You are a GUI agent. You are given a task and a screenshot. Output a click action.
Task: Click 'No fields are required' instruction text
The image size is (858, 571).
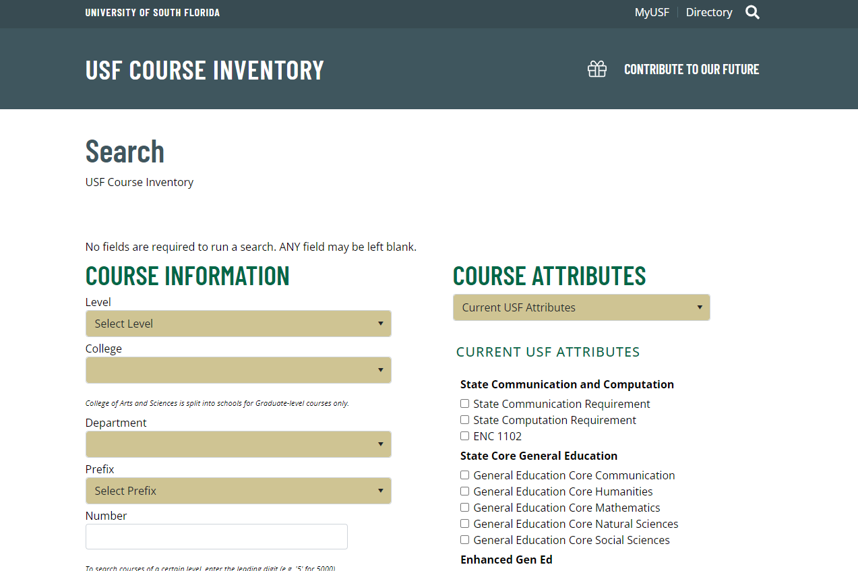(251, 247)
